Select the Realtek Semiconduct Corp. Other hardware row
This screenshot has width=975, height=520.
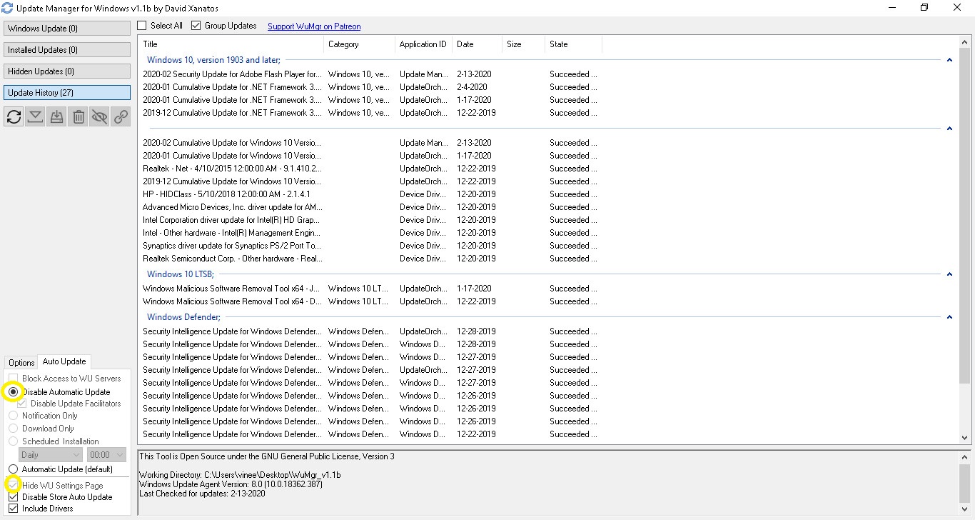[x=370, y=259]
